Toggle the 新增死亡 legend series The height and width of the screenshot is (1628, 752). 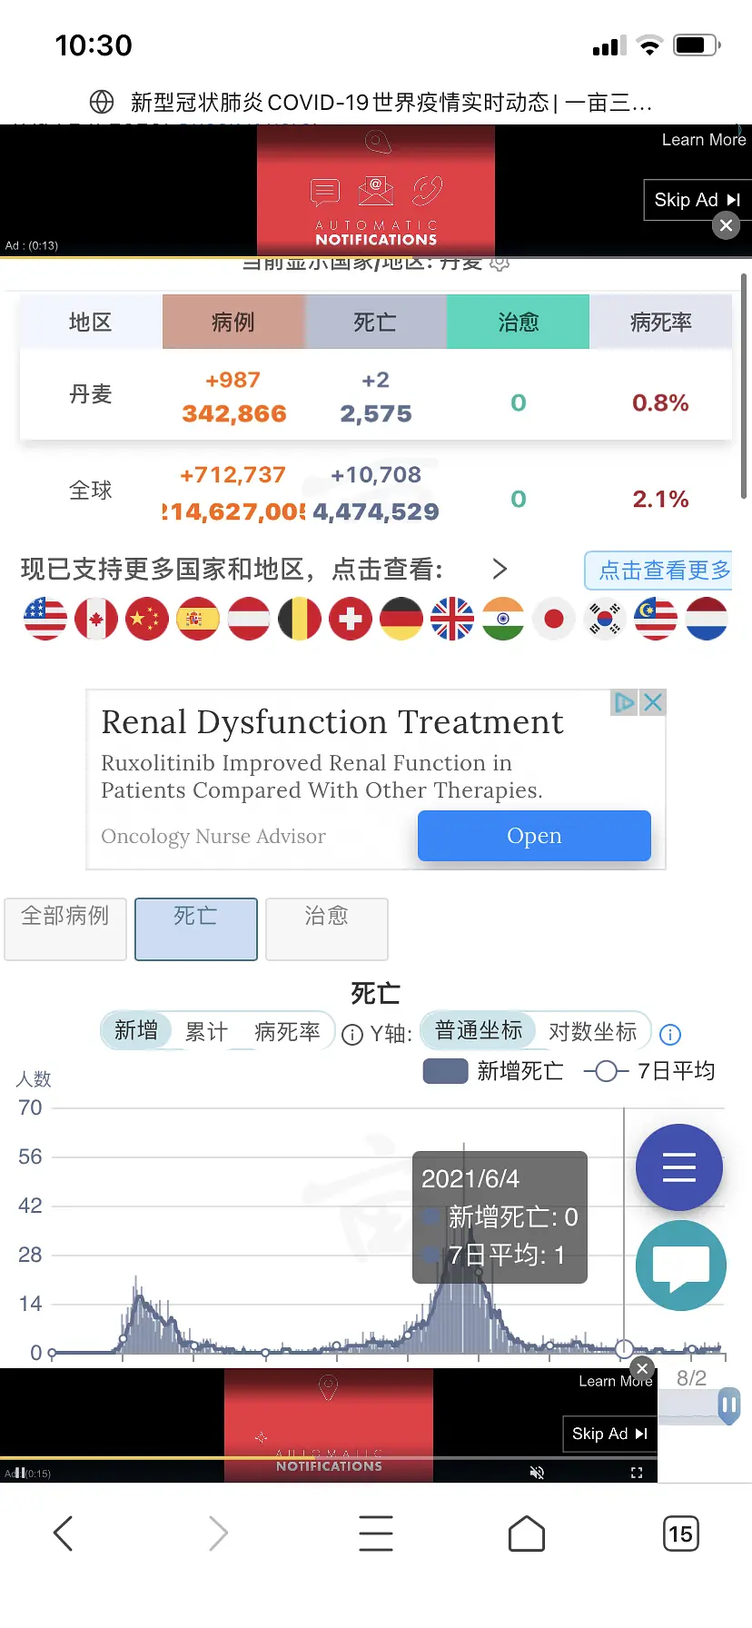click(x=493, y=1072)
